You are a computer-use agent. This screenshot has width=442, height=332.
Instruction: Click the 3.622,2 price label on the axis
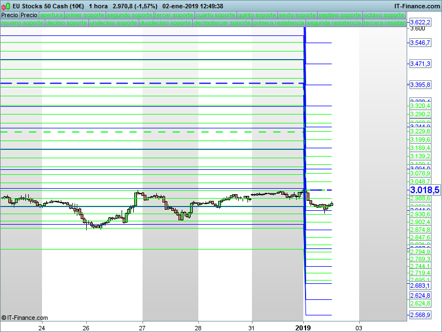pyautogui.click(x=420, y=22)
